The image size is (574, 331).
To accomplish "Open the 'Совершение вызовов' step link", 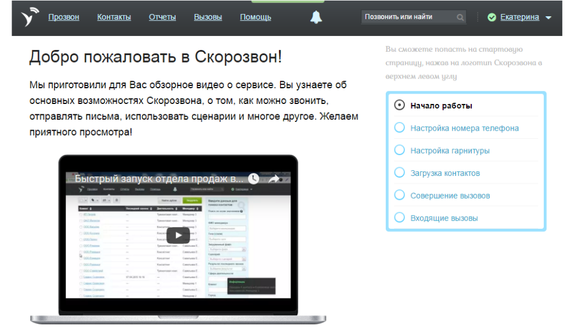I will click(450, 196).
